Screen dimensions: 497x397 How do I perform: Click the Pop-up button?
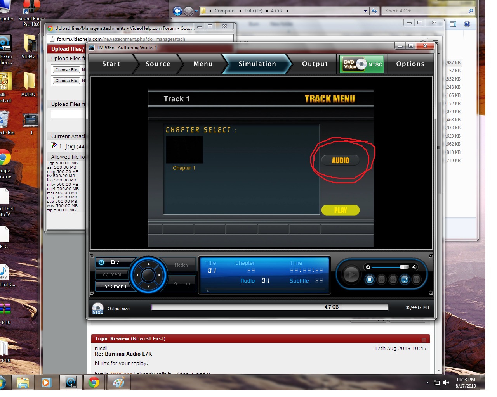pyautogui.click(x=181, y=284)
